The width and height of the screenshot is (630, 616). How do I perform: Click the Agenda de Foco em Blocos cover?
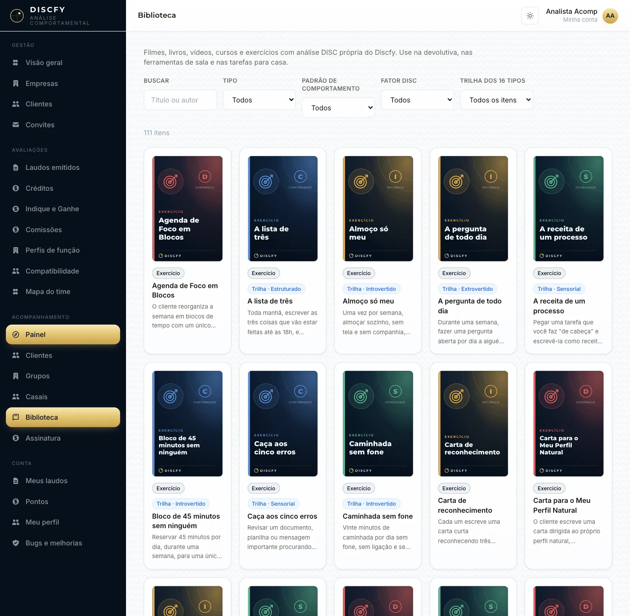187,208
